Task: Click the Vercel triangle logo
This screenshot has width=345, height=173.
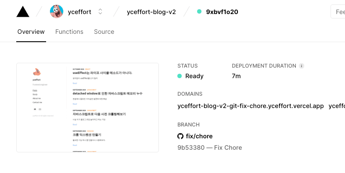Action: point(23,12)
